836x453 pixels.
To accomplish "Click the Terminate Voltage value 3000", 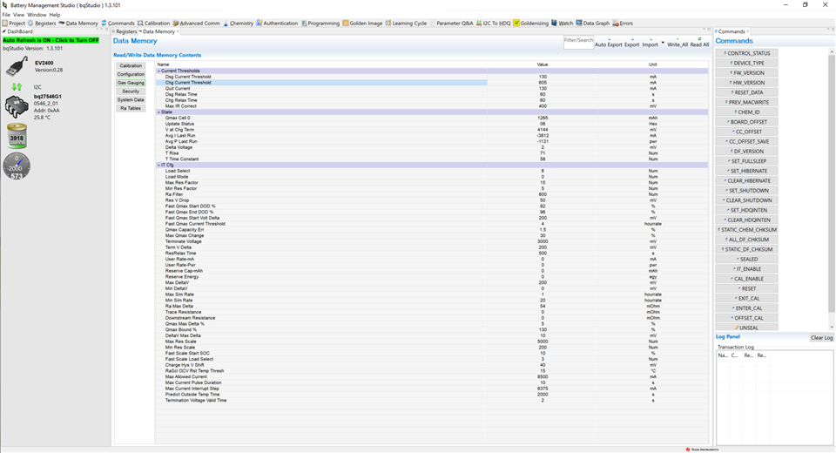I will [x=543, y=241].
